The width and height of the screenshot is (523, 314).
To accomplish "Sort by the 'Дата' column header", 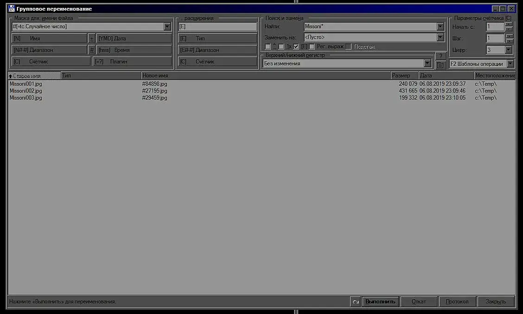I will coord(446,75).
